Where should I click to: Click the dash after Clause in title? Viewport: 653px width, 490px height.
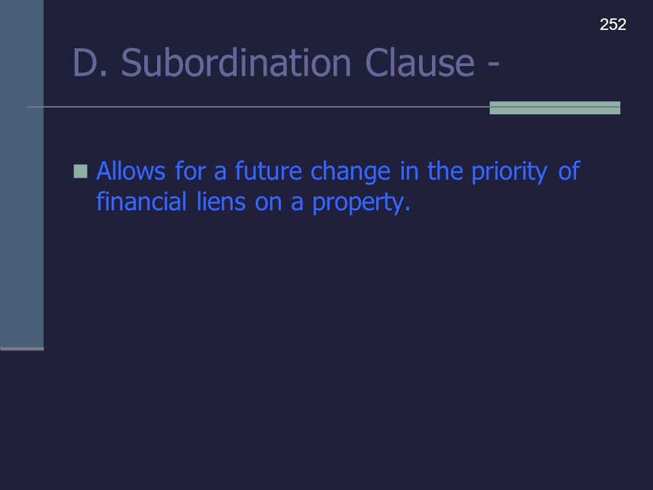pyautogui.click(x=493, y=64)
